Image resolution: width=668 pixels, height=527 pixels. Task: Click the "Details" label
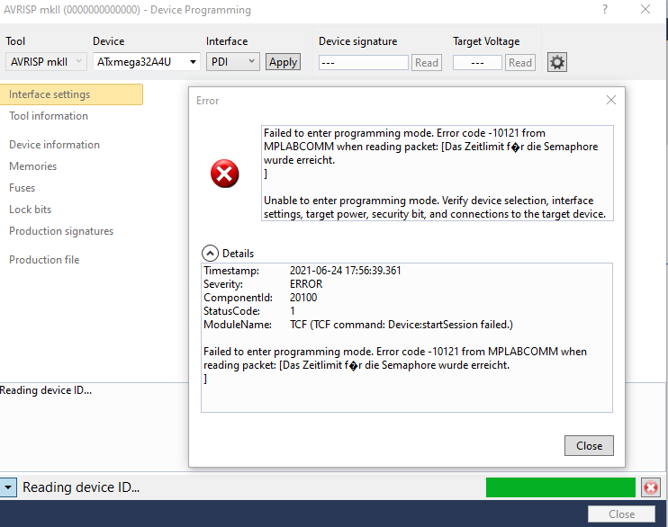238,254
